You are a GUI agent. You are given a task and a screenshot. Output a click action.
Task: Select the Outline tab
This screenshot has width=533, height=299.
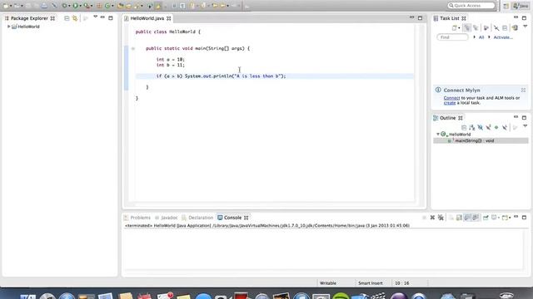448,118
